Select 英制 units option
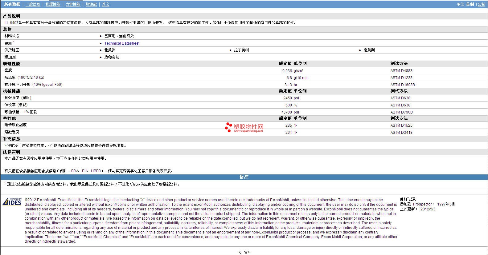488x255 pixels. (x=470, y=4)
